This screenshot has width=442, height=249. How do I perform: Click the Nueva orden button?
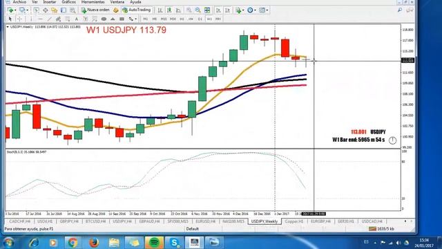pos(95,10)
